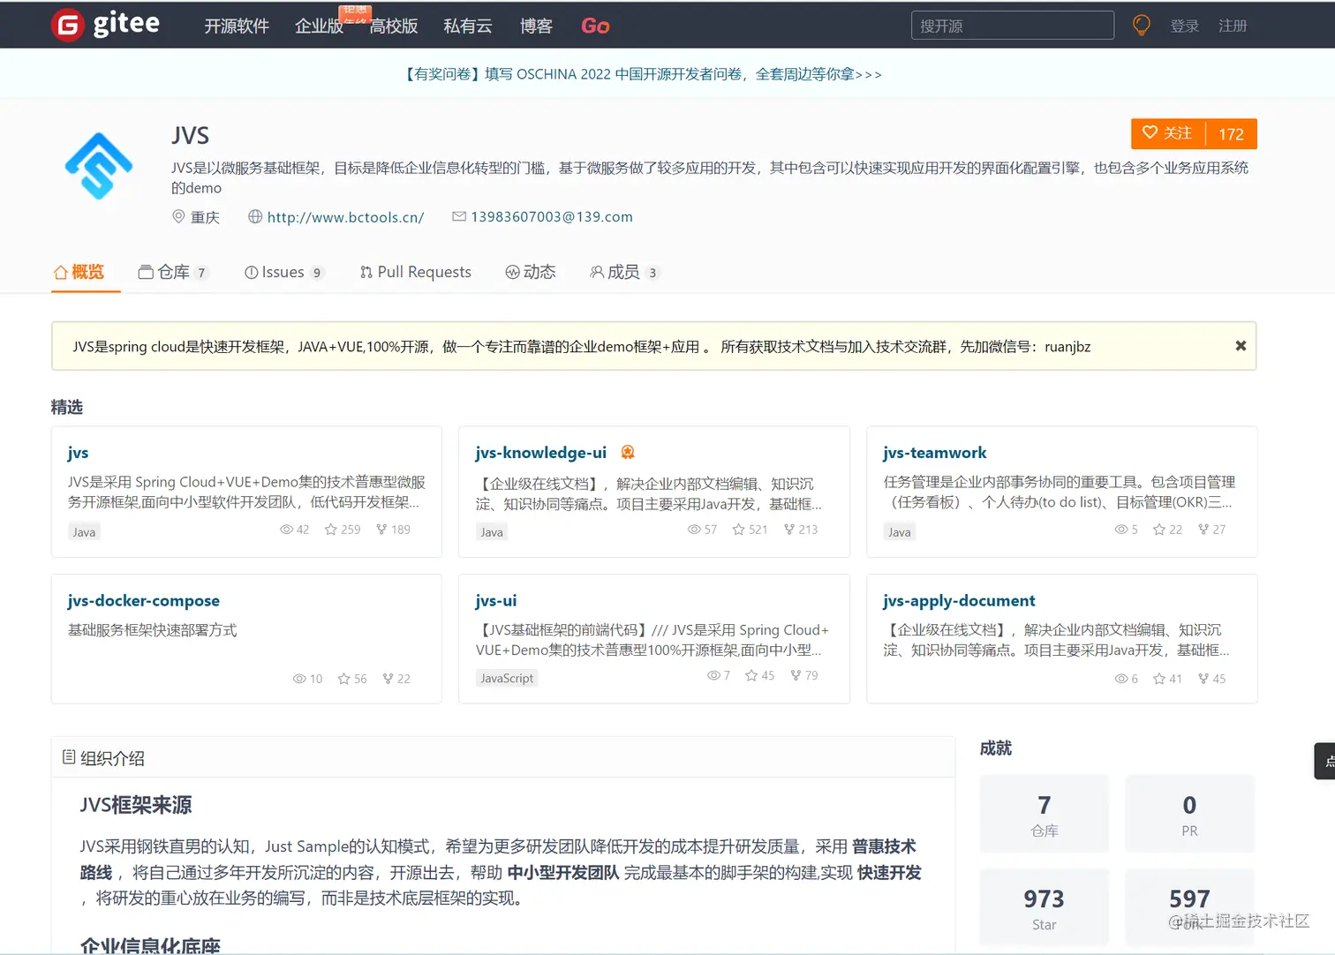Click the Java tag on jvs-knowledge-ui card
The image size is (1335, 955).
[x=492, y=531]
